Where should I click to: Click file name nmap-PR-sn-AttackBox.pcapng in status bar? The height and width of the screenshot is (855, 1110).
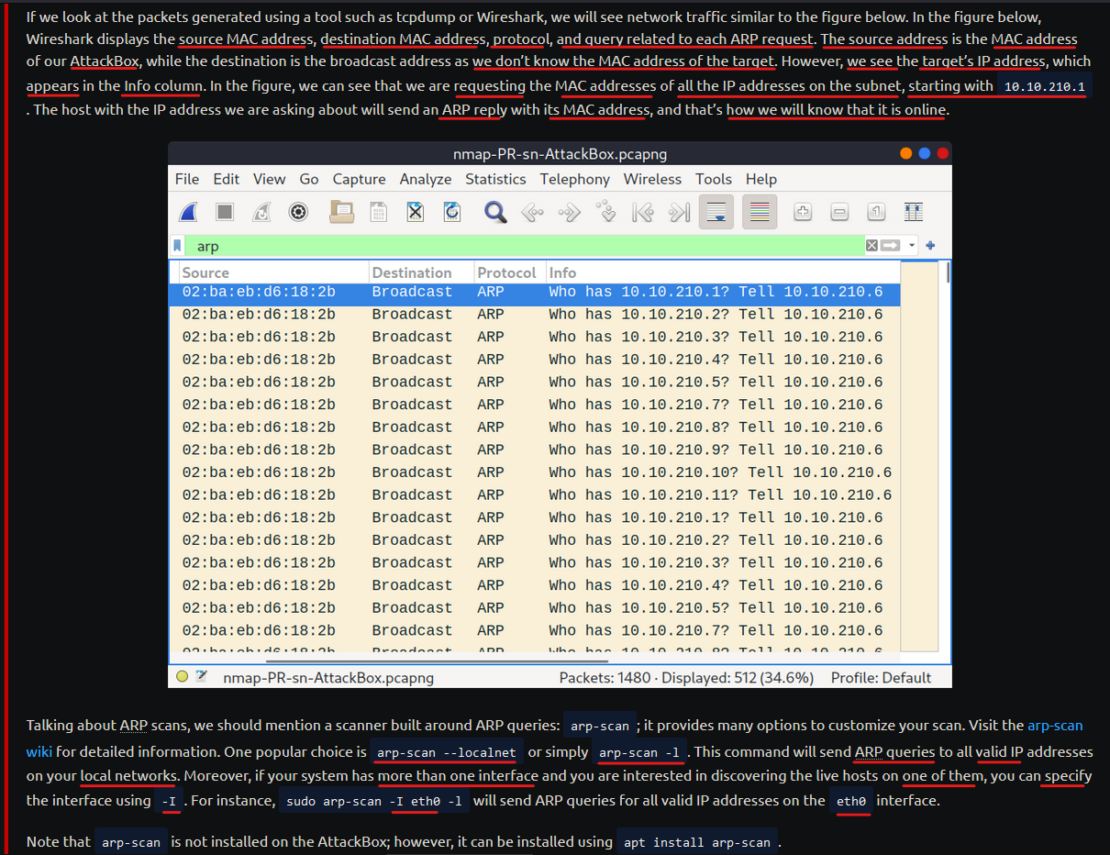[x=328, y=678]
